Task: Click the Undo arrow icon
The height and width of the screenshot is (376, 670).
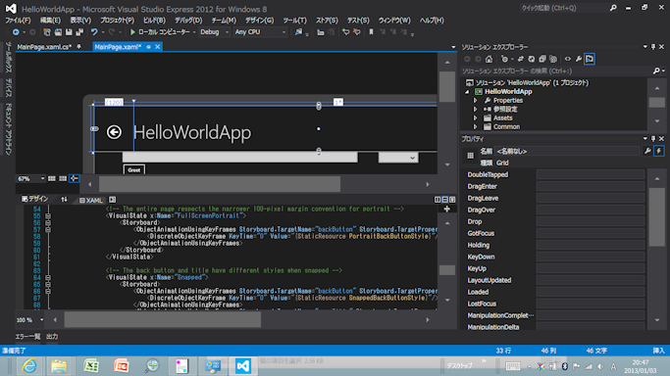Action: point(94,32)
